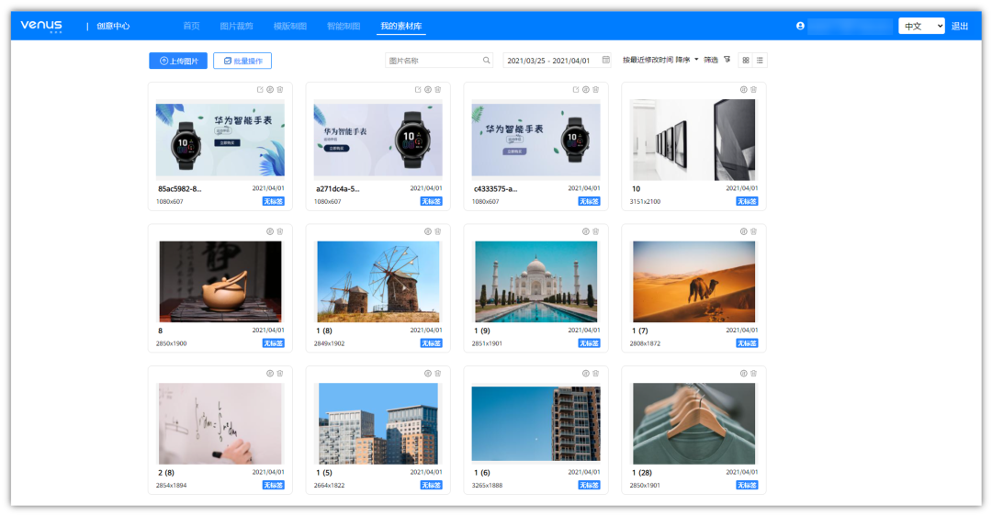Click the trash icon on image 10 card
The image size is (992, 516).
(x=753, y=90)
